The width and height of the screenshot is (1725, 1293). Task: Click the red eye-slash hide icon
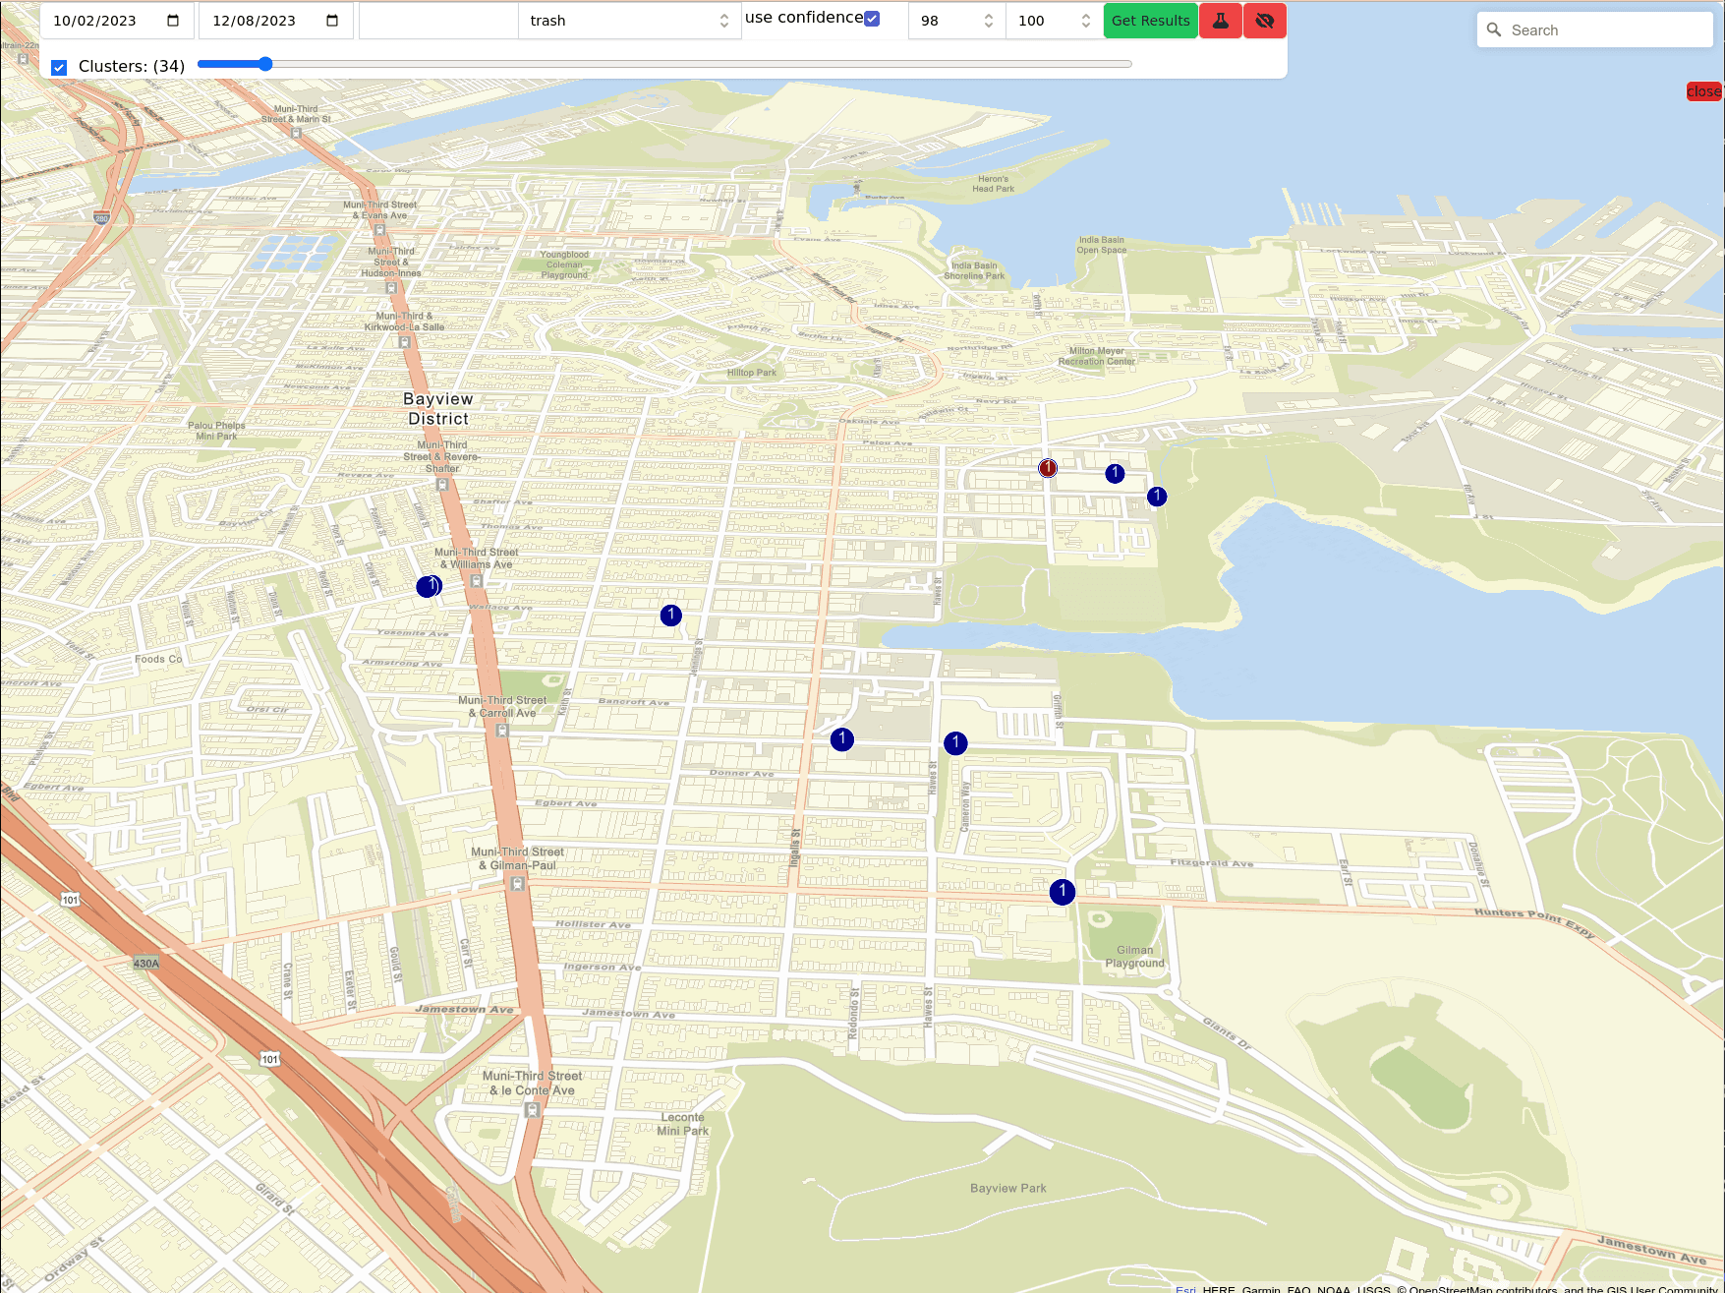pos(1264,20)
